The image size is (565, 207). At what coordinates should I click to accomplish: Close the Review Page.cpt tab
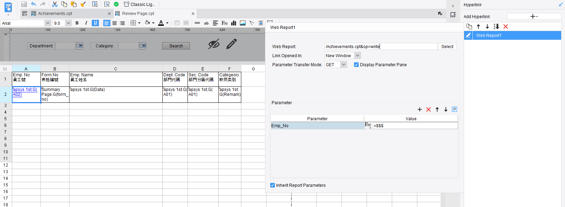[193, 14]
